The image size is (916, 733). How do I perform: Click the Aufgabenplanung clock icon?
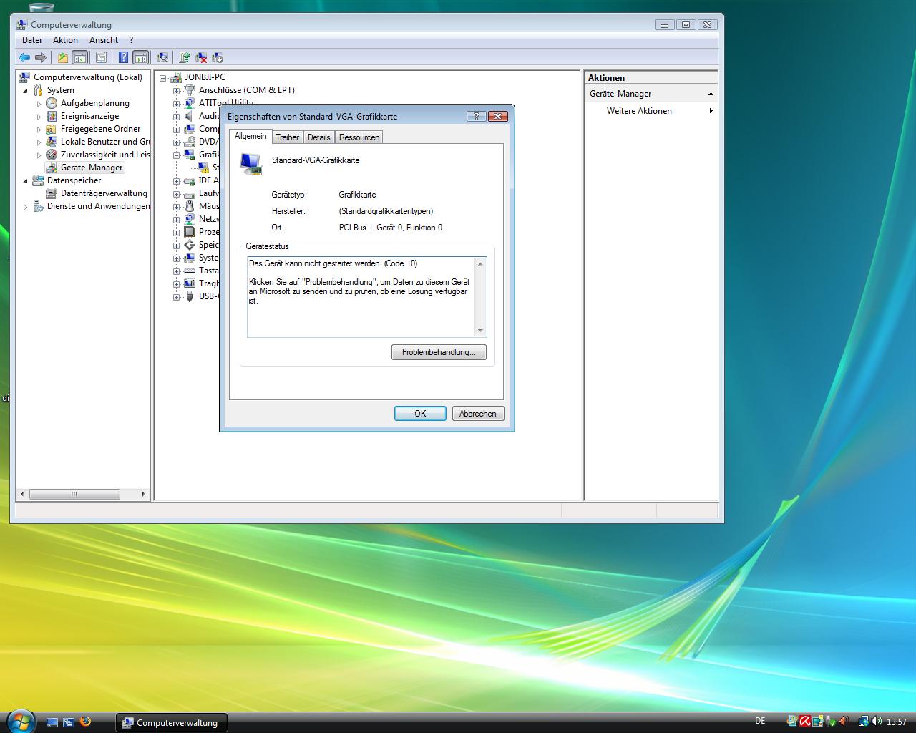[52, 103]
